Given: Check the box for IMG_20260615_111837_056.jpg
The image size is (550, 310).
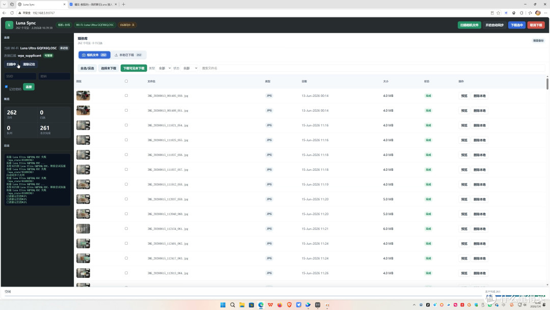Looking at the screenshot, I should point(126,154).
